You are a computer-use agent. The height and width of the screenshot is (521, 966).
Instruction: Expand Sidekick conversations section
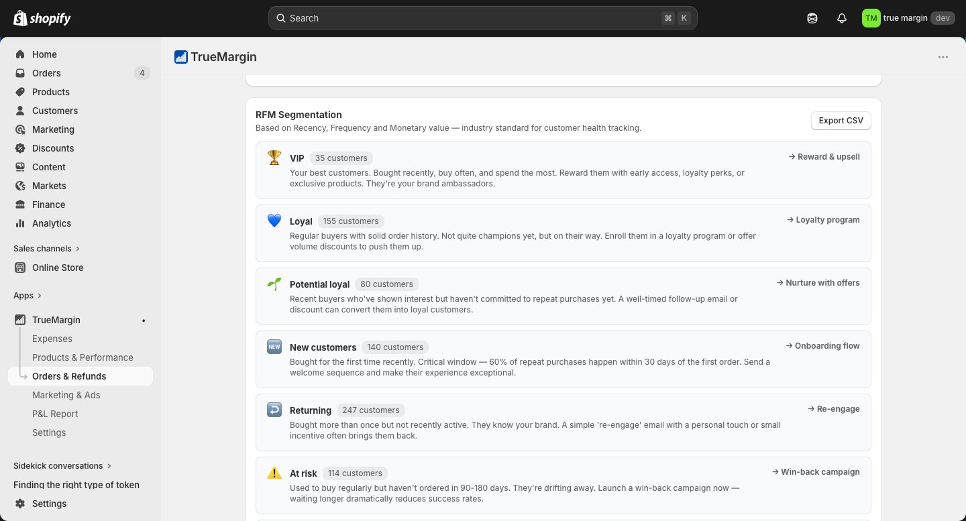[x=62, y=466]
